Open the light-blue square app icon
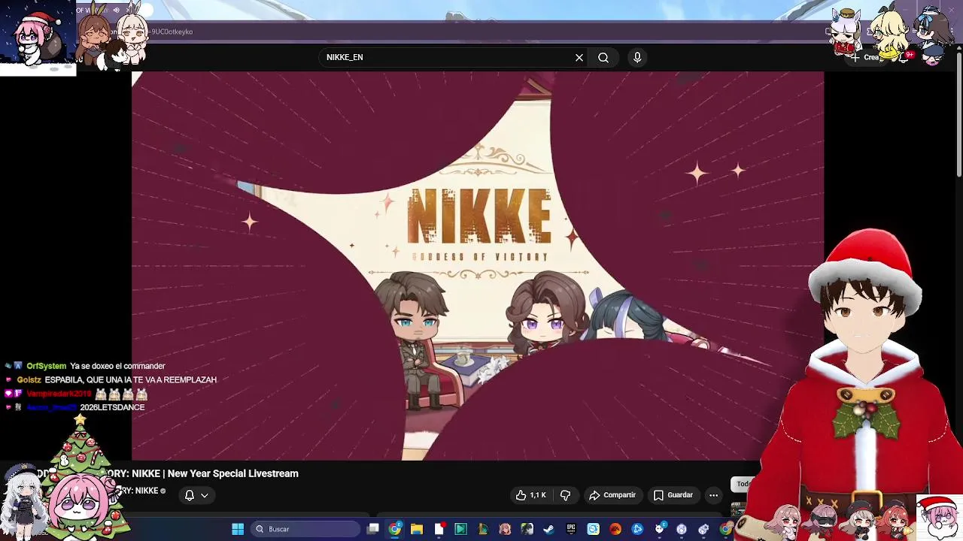The image size is (963, 541). pos(593,529)
